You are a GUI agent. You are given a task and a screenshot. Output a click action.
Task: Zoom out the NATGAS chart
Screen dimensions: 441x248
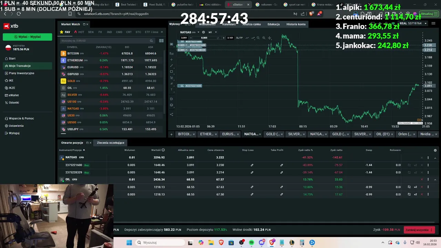point(258,38)
